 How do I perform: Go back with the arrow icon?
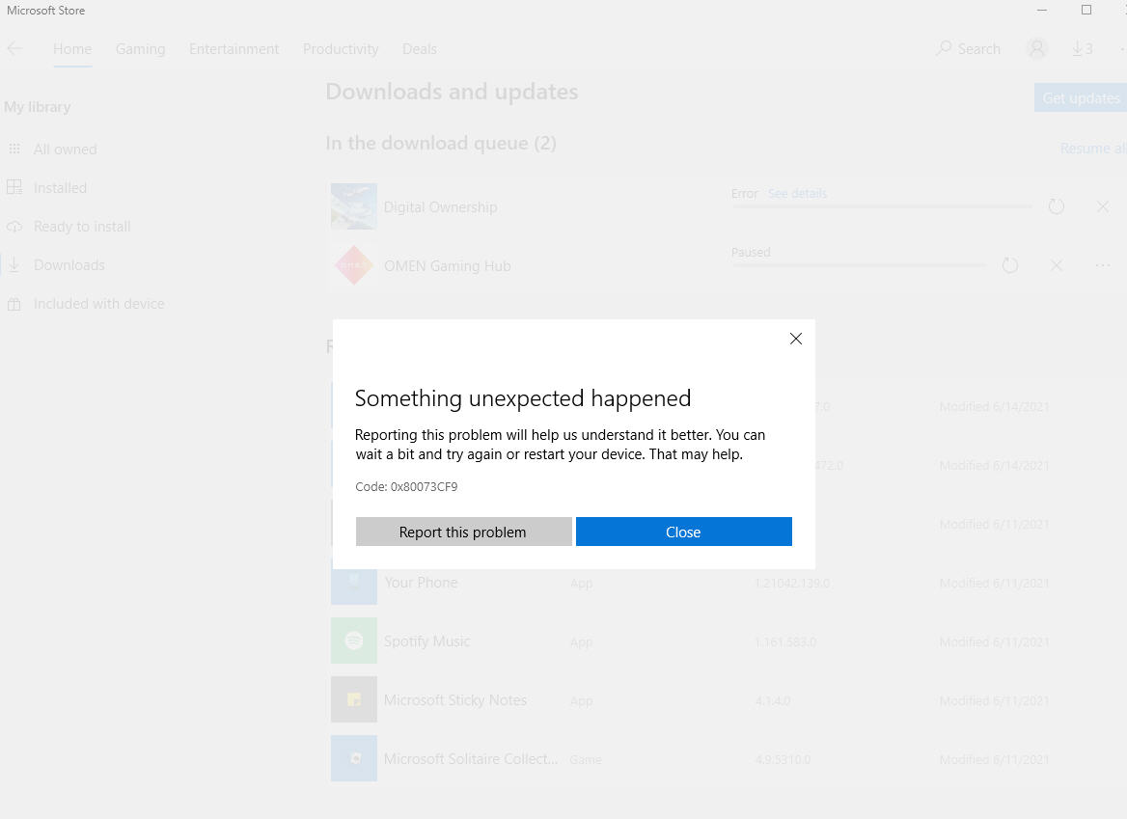(14, 49)
